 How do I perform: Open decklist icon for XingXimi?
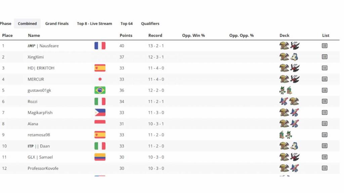point(325,57)
